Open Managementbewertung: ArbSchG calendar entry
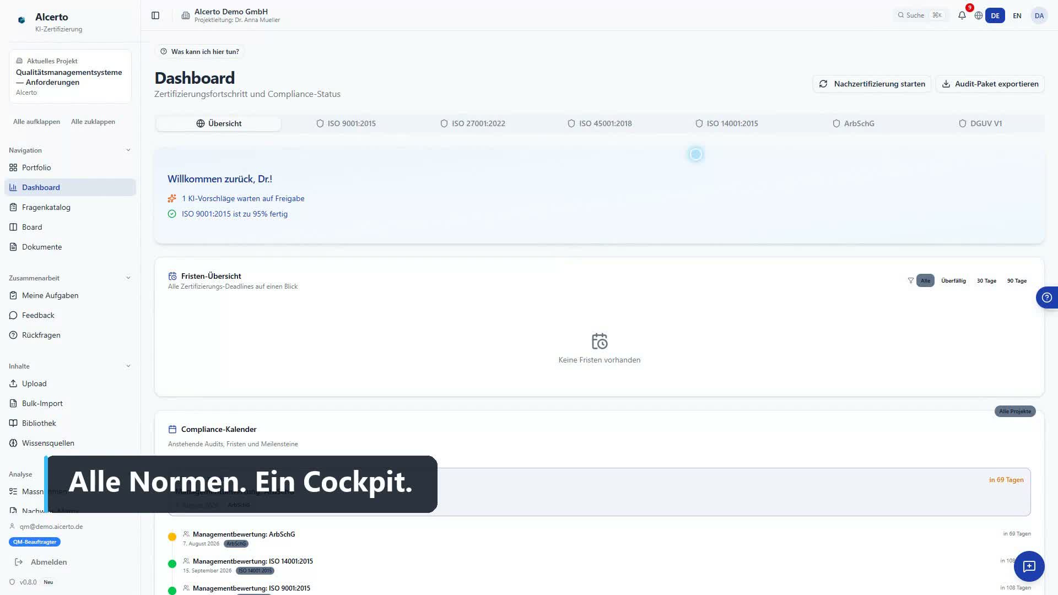1058x595 pixels. coord(244,534)
